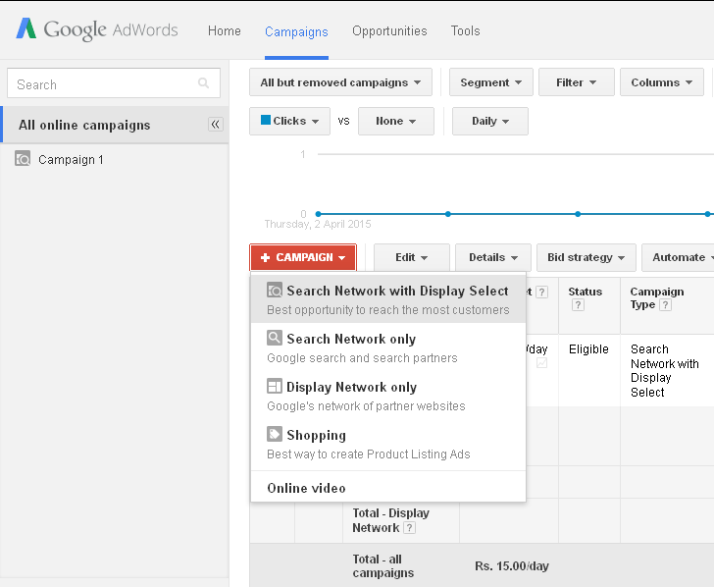Click the Shopping tag icon
This screenshot has width=714, height=587.
point(275,435)
